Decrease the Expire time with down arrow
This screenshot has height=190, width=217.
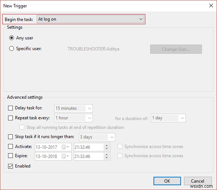click(106, 158)
